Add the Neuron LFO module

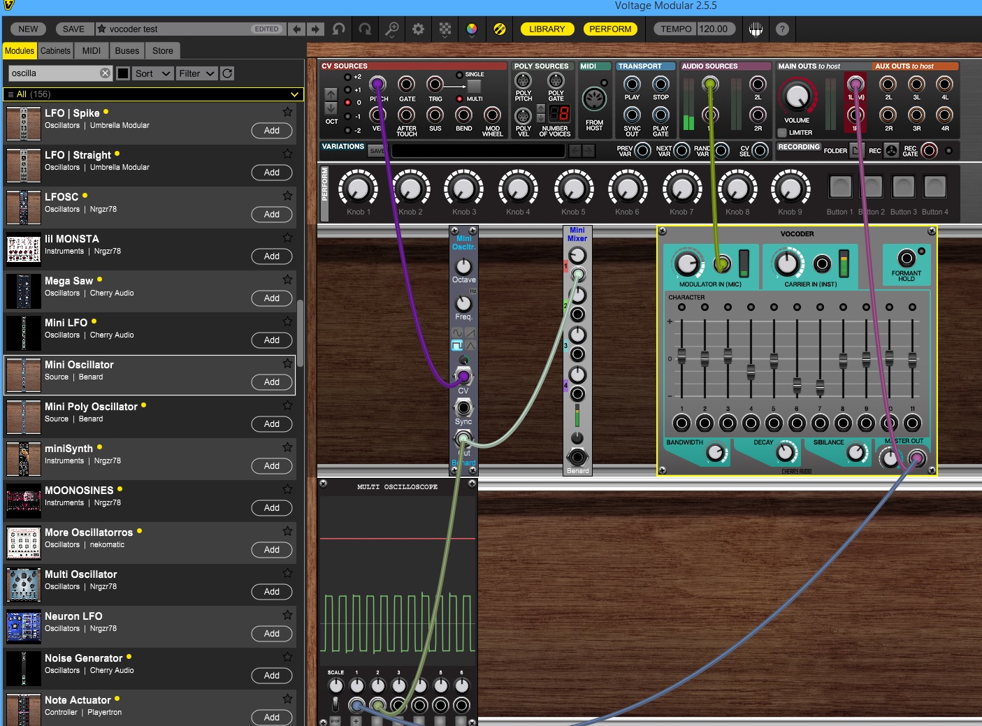click(272, 634)
